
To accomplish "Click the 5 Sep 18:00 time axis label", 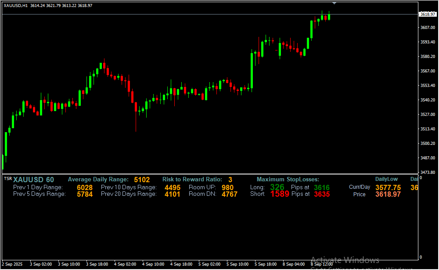I will click(x=266, y=264).
